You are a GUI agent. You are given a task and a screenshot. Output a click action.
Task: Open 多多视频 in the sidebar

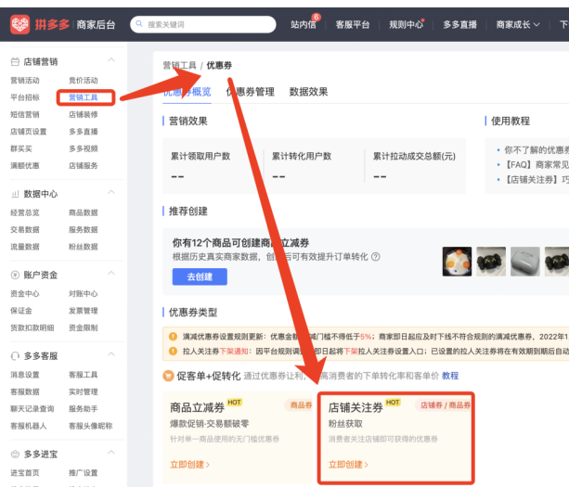tap(84, 148)
